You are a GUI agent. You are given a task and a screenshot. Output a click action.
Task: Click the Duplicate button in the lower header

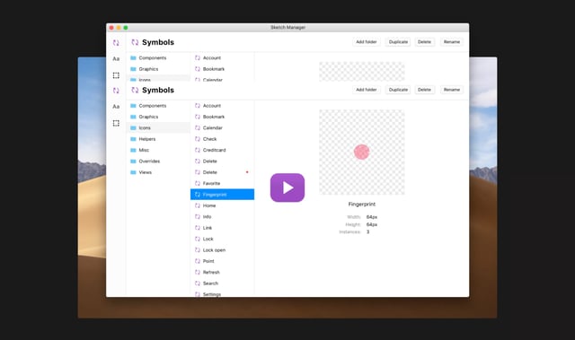pyautogui.click(x=398, y=90)
